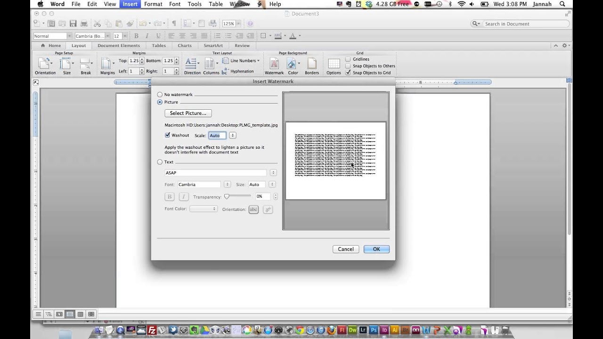Click the Select Picture... button
Viewport: 603px width, 339px height.
click(188, 113)
